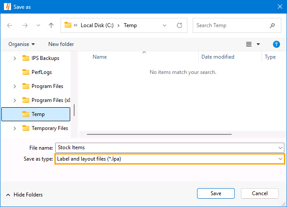The image size is (287, 207).
Task: Refresh the Temp folder listing
Action: point(179,25)
